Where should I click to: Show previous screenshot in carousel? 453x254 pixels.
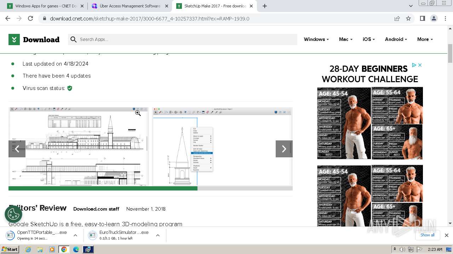click(17, 149)
